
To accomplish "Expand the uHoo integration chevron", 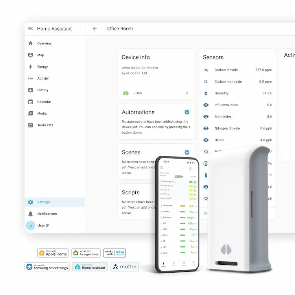I will tap(187, 93).
